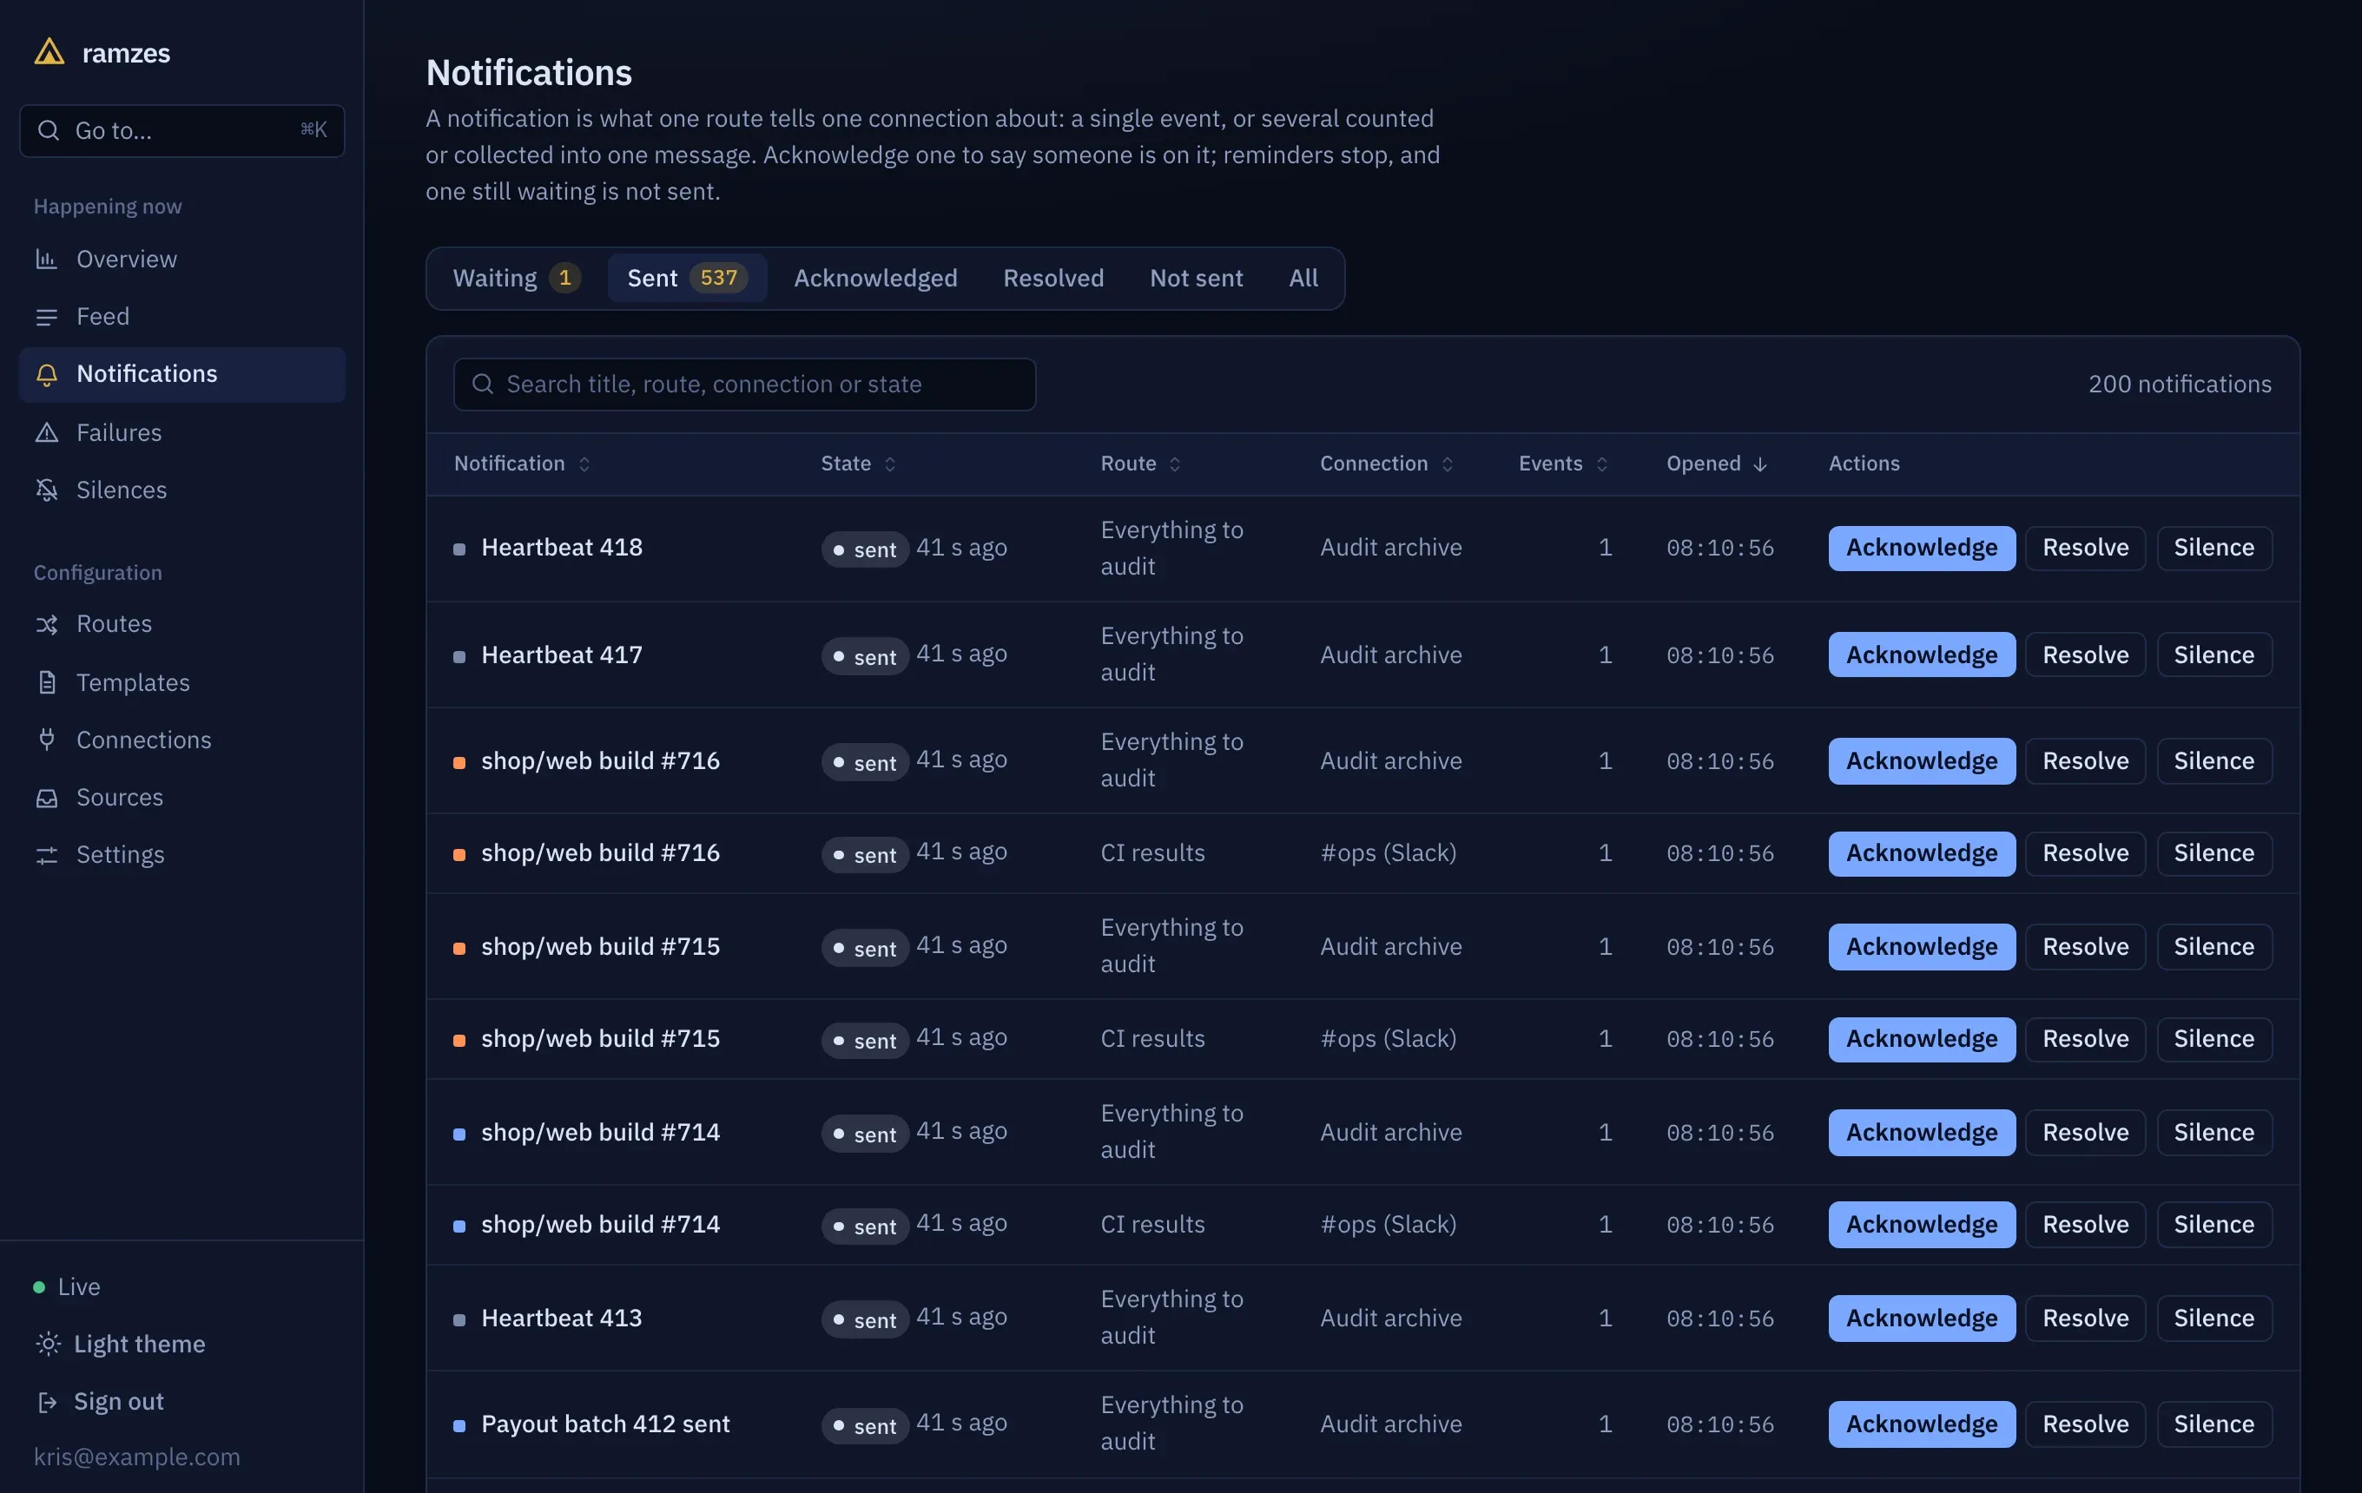The image size is (2362, 1493).
Task: Sort by Notification column
Action: click(x=522, y=463)
